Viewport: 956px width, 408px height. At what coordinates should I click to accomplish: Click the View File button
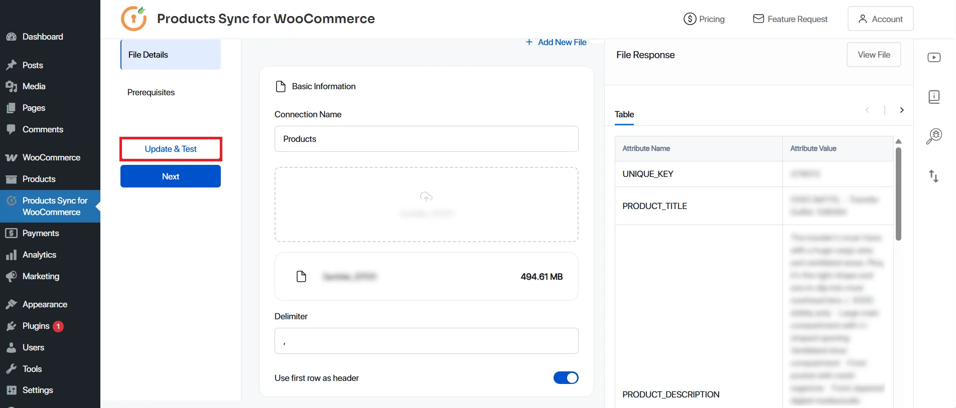coord(874,55)
